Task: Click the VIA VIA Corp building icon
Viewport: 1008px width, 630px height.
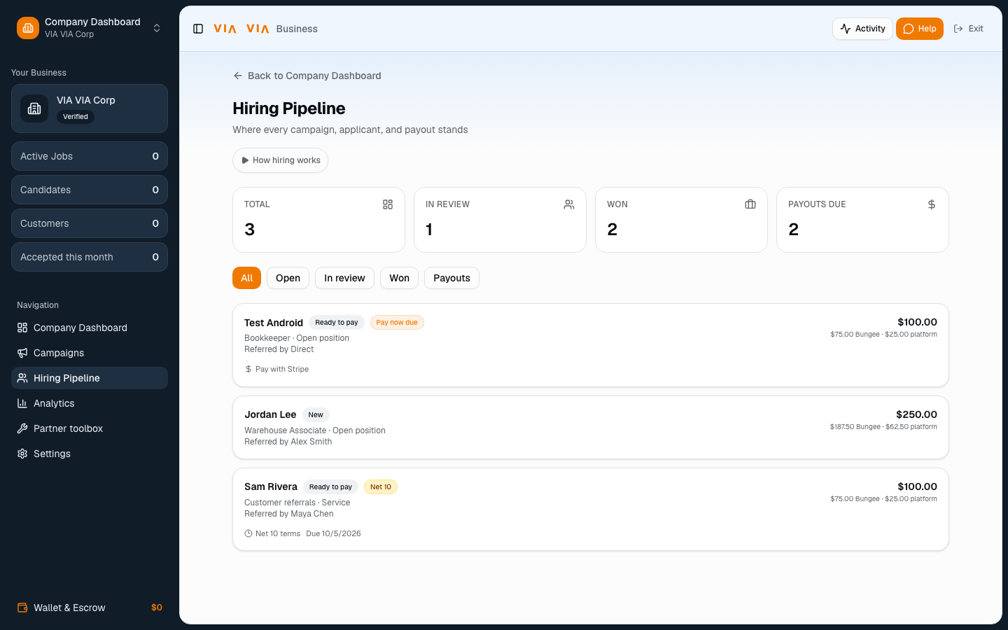Action: tap(34, 108)
